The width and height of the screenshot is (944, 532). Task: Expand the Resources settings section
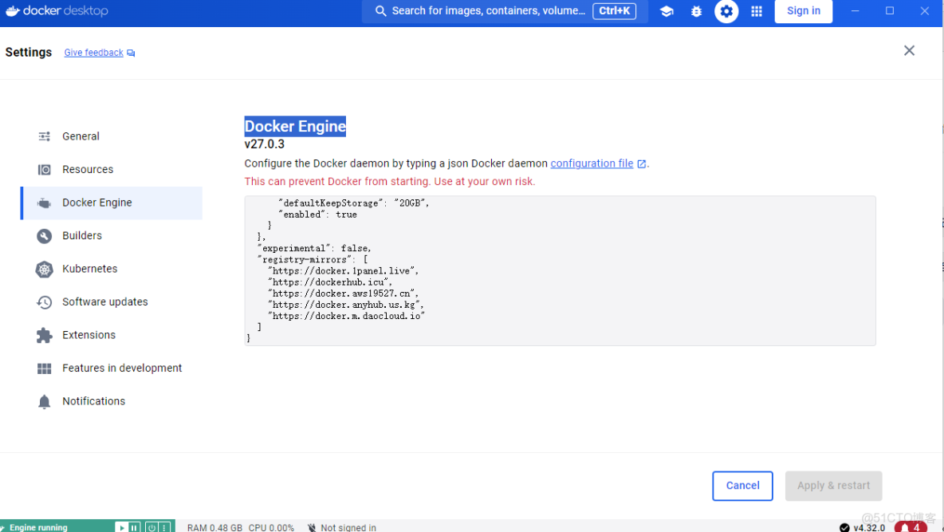(x=86, y=169)
